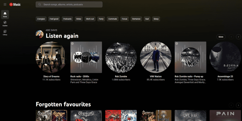This screenshot has height=121, width=242.
Task: Select the Sleep mood chip
Action: (x=156, y=19)
